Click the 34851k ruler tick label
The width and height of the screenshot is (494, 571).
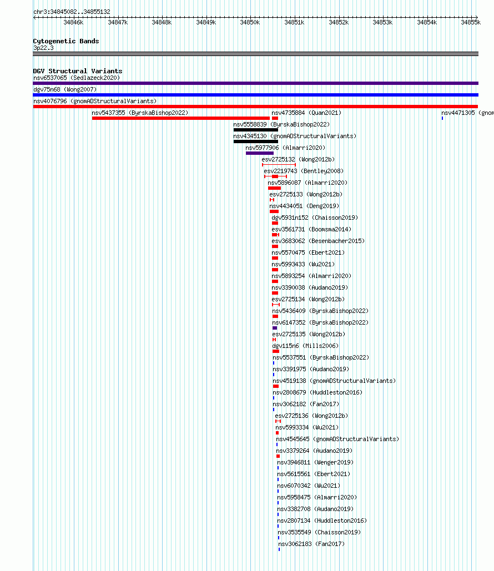click(294, 22)
